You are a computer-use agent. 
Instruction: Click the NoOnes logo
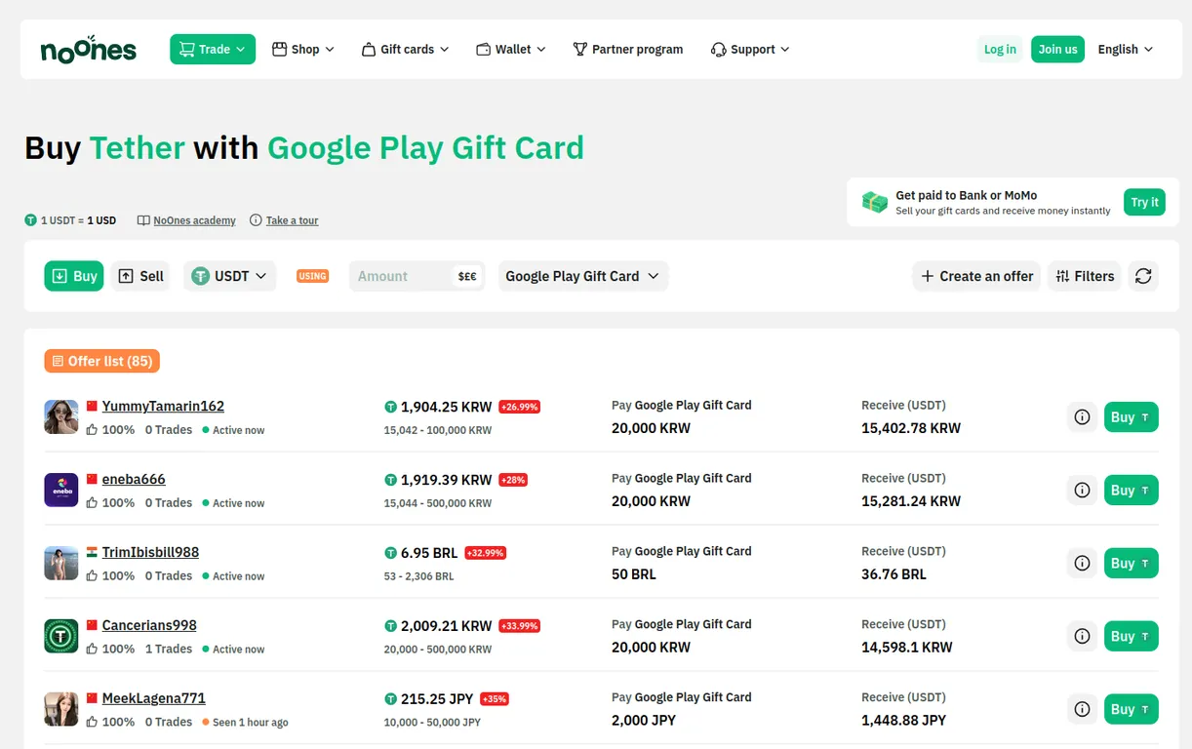point(89,50)
